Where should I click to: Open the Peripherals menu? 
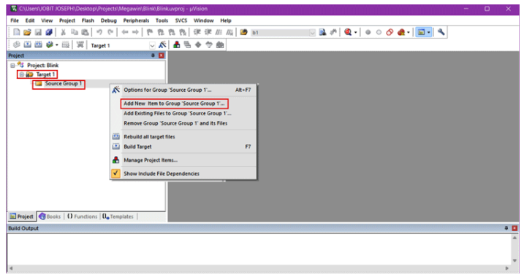point(136,20)
